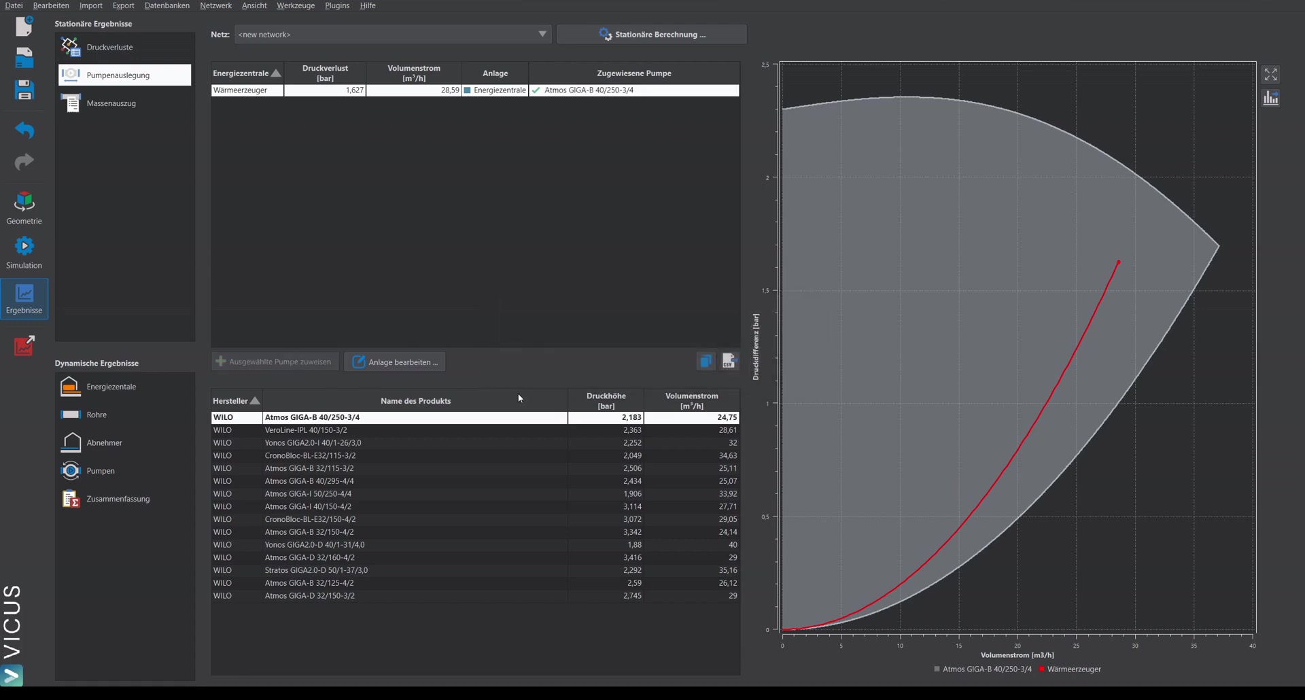Create a new project with the toolbar icon
Screen dimensions: 1305x700
coord(24,26)
